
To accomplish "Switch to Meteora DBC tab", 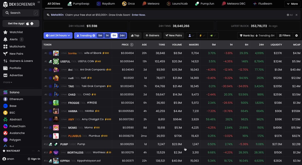I will (234, 4).
